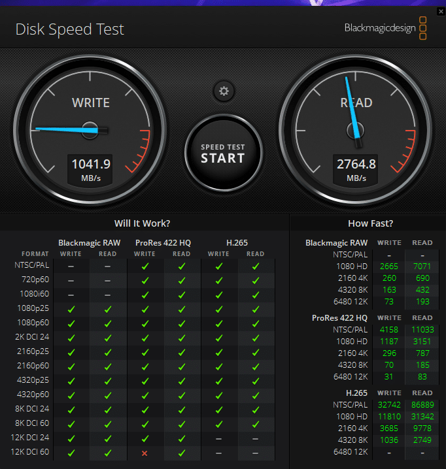Click the H.265 write dash for 12K DCI 24
Screen dimensions: 446x469
[218, 439]
